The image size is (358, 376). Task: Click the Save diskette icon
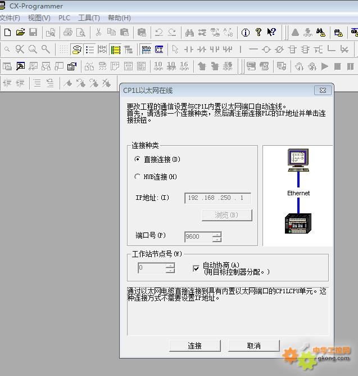(x=33, y=32)
